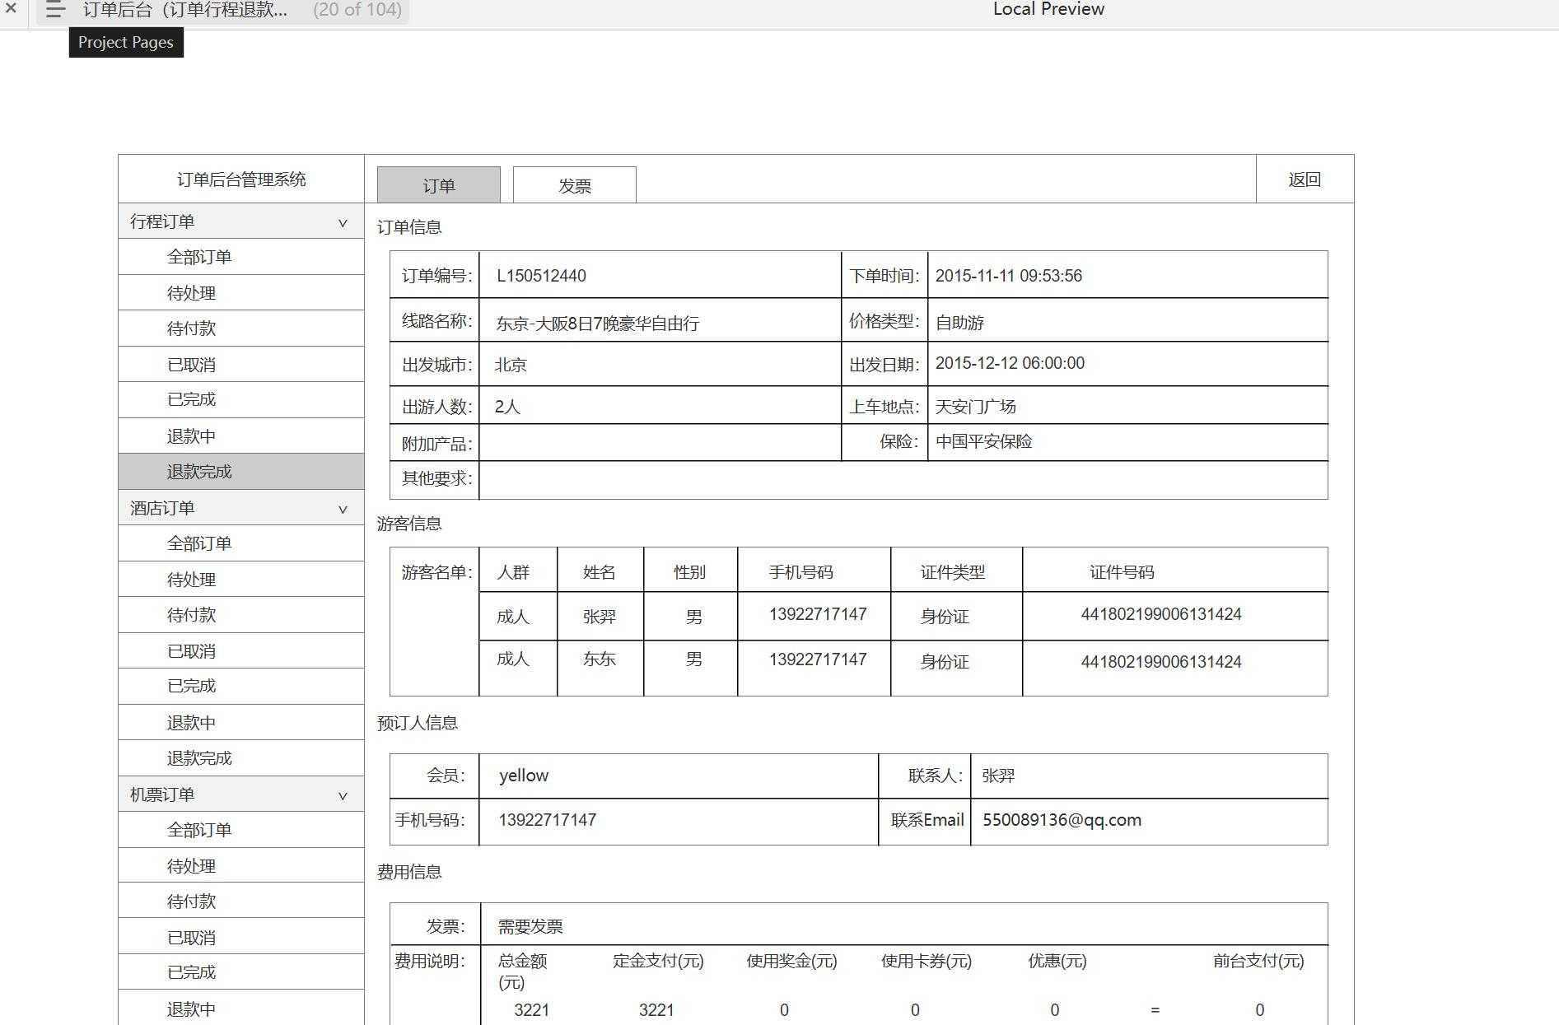This screenshot has height=1025, width=1559.
Task: Click the email 550089136@qq.com
Action: tap(1062, 820)
